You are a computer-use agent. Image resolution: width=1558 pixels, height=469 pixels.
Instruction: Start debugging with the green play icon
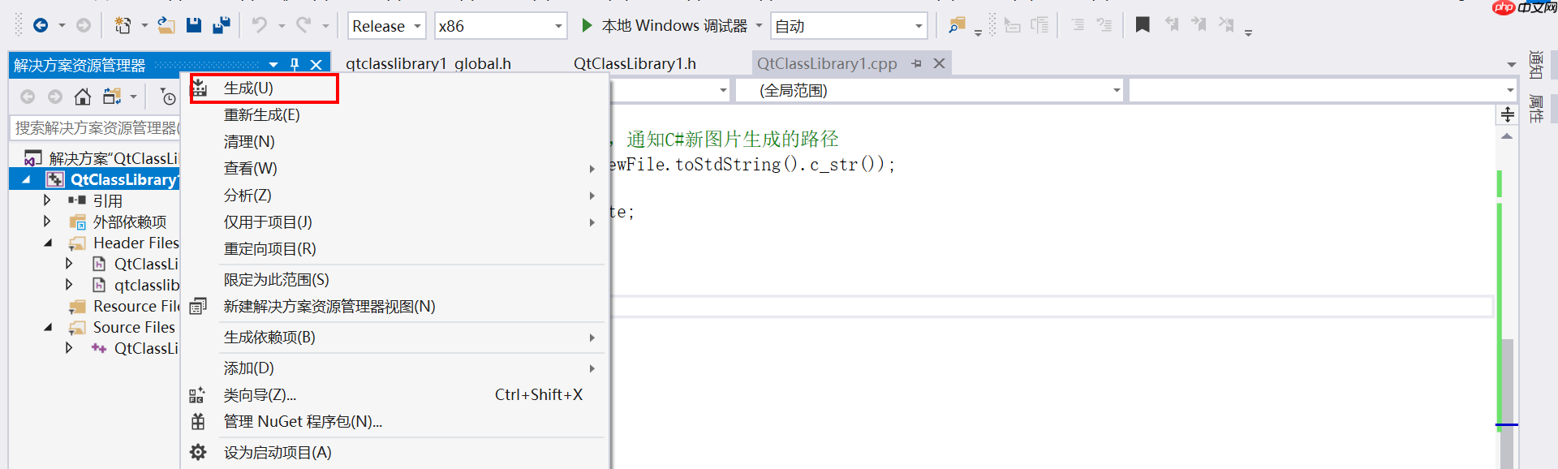coord(587,26)
